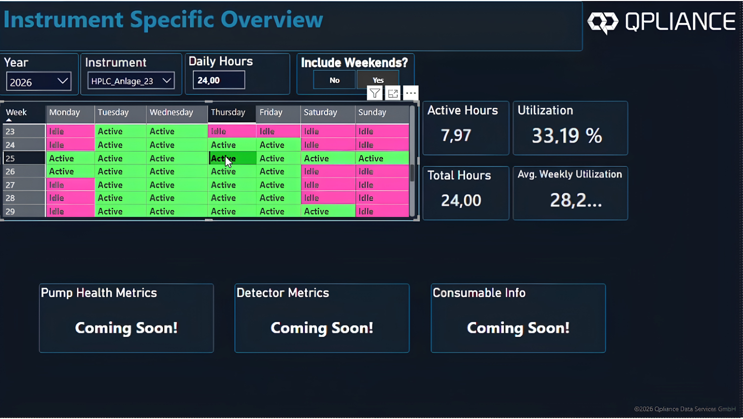Select week 25 row header

[x=24, y=158]
